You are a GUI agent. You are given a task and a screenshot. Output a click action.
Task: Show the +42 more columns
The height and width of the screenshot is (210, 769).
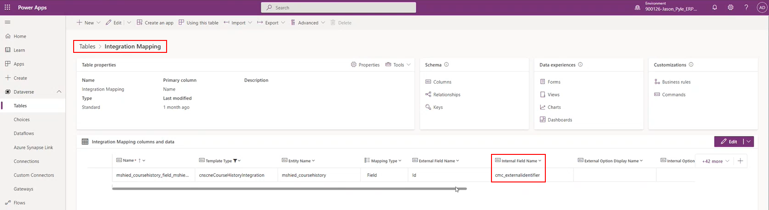(715, 161)
